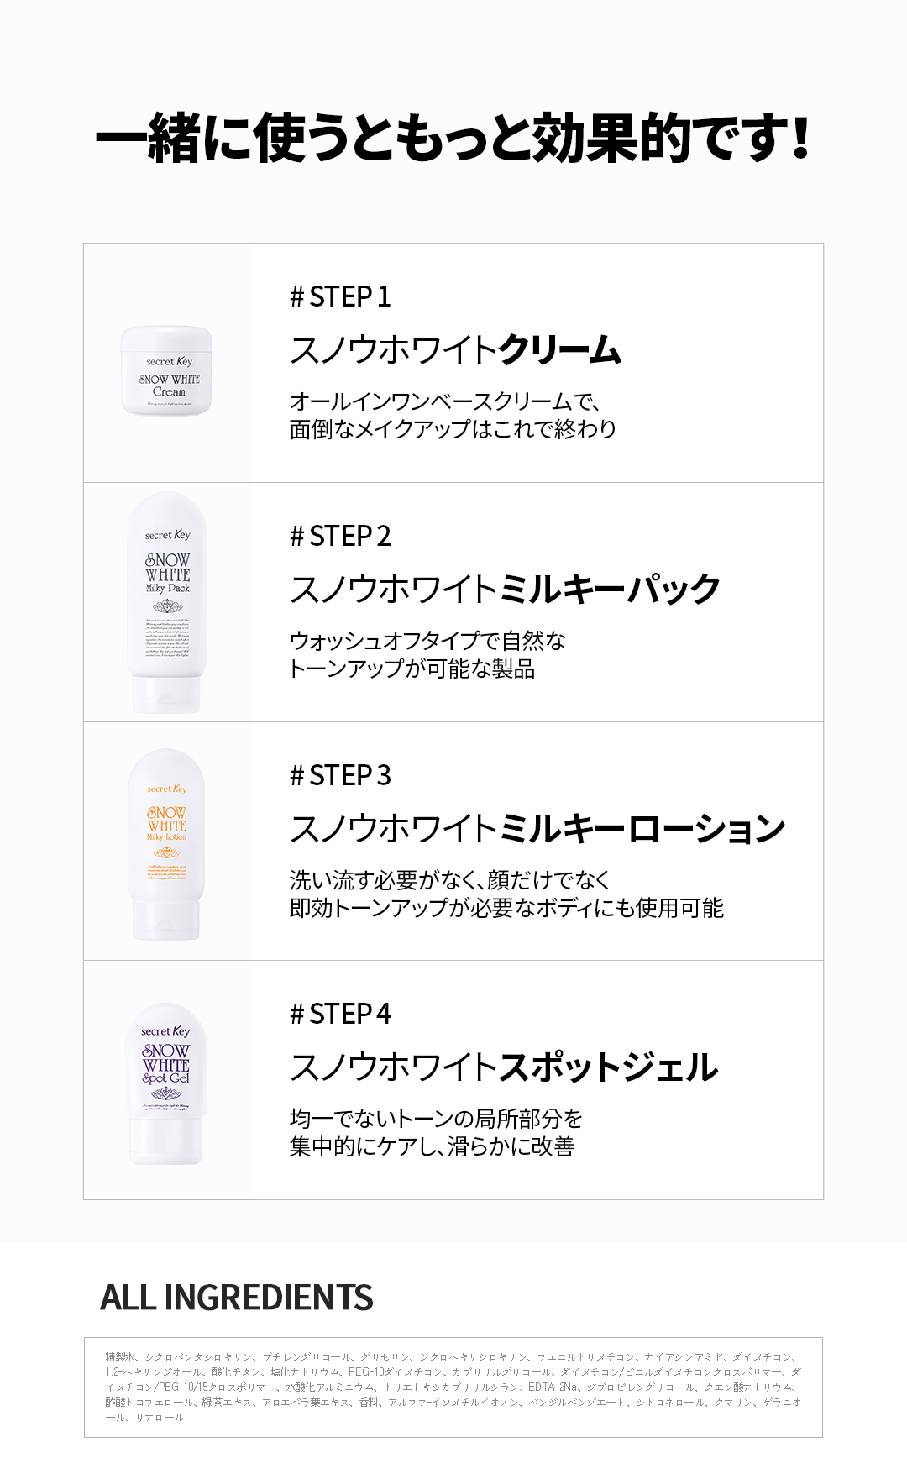
Task: Click the Snow White Cream jar image
Action: pyautogui.click(x=166, y=372)
